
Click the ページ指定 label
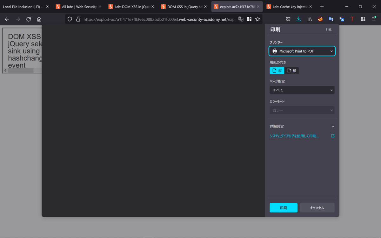tap(277, 81)
